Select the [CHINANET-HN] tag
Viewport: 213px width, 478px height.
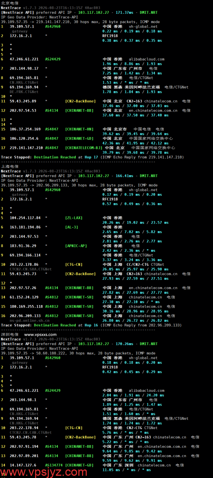click(79, 129)
